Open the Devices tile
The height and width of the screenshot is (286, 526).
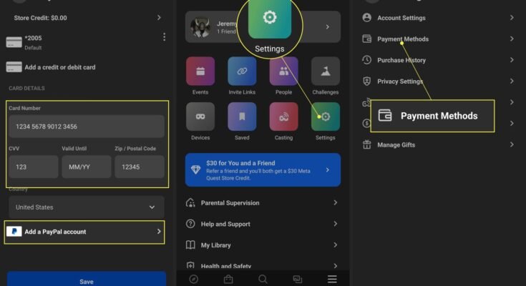coord(200,117)
